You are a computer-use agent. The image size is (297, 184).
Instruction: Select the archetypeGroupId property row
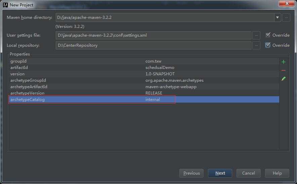144,80
